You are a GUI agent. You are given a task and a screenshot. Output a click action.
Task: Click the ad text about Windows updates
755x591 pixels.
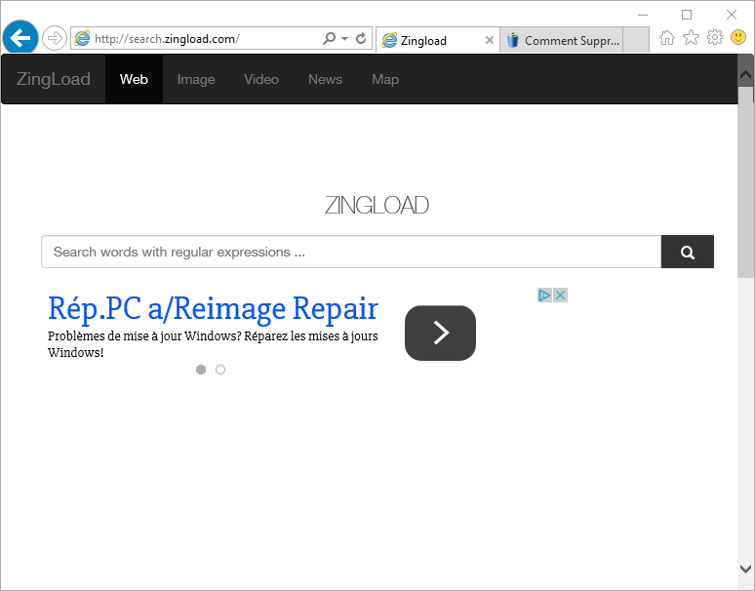click(x=213, y=344)
